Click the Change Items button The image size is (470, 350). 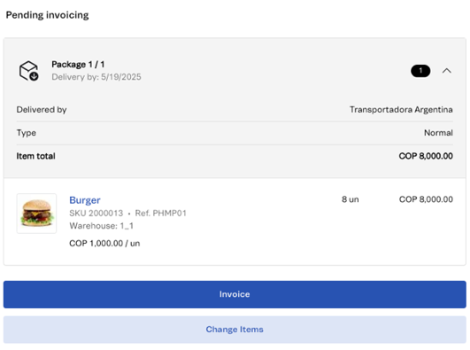point(235,330)
